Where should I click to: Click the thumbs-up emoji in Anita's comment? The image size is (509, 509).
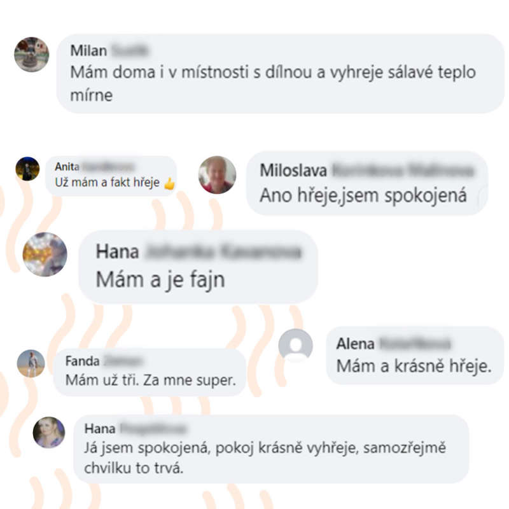tap(169, 185)
